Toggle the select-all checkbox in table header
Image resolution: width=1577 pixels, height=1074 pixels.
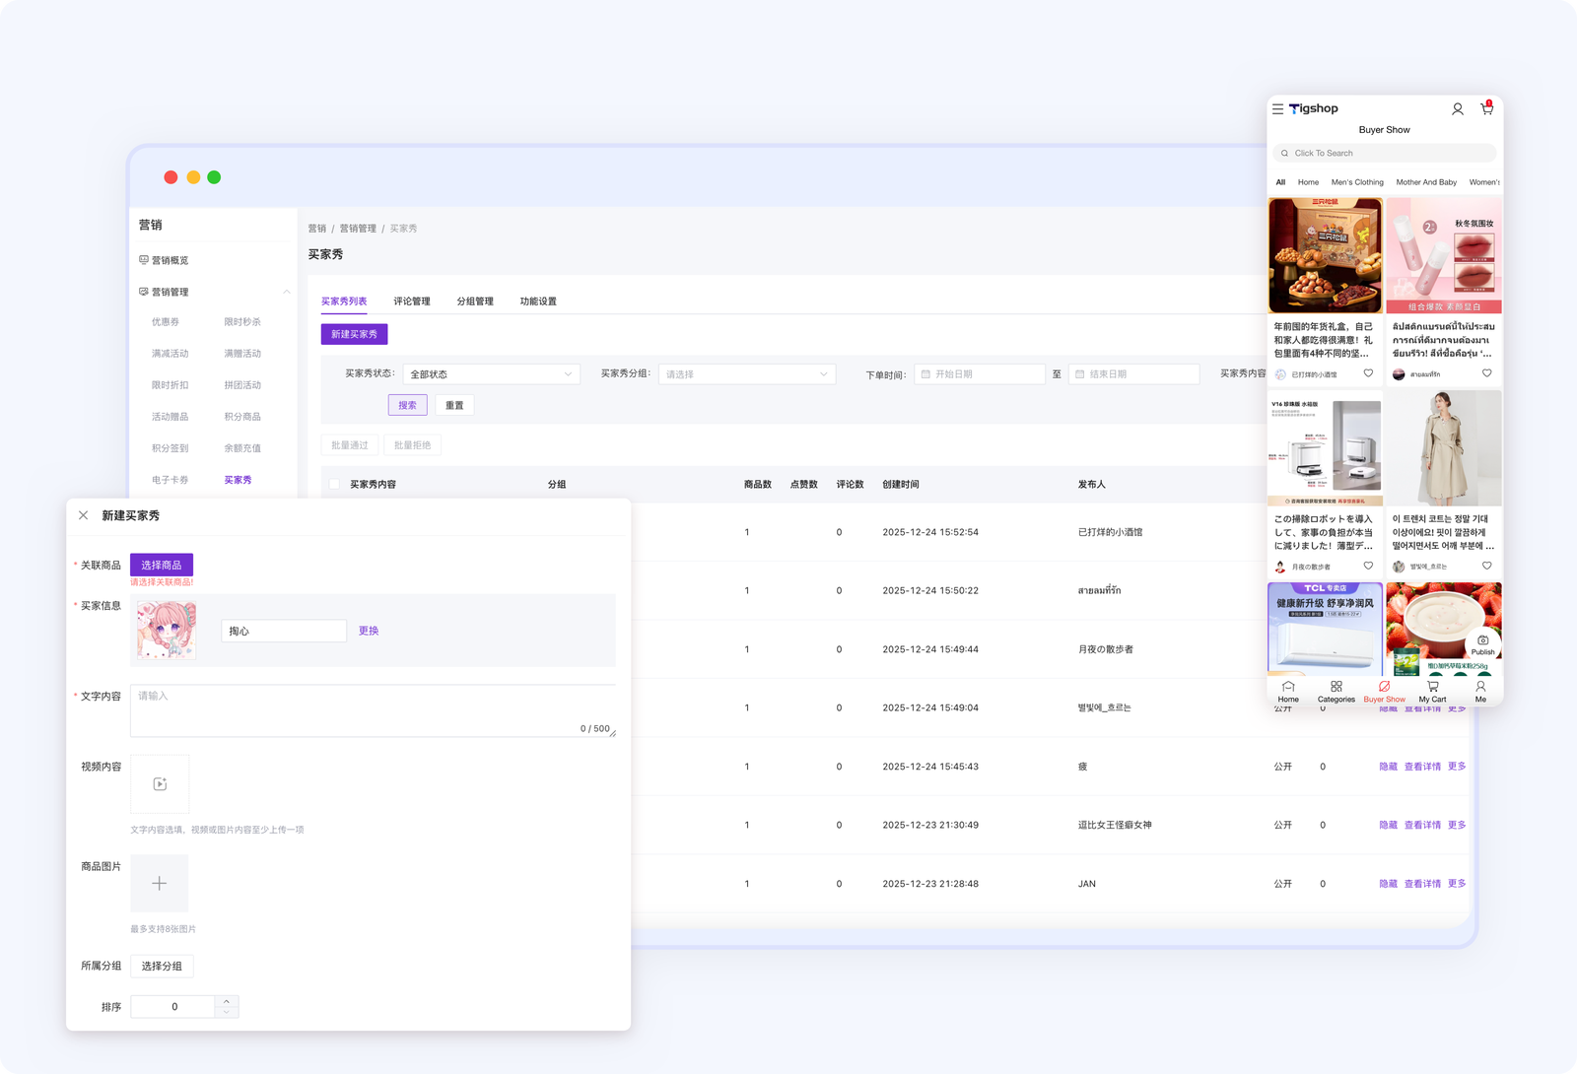[x=335, y=485]
